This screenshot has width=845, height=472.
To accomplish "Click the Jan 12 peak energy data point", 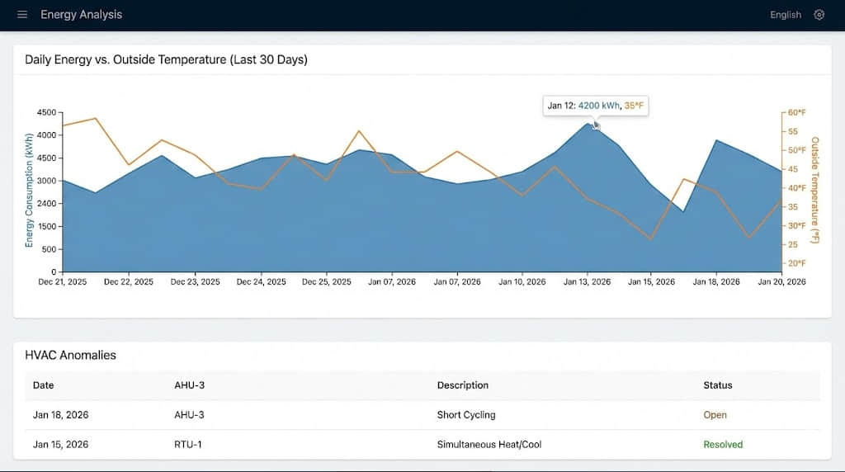I will (x=588, y=124).
